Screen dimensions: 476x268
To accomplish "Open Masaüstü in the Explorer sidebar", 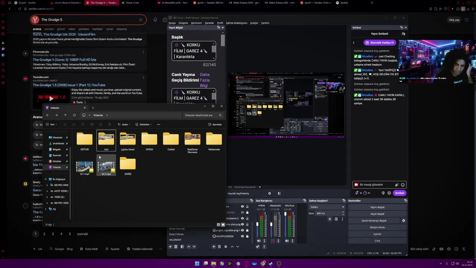I will (x=57, y=137).
